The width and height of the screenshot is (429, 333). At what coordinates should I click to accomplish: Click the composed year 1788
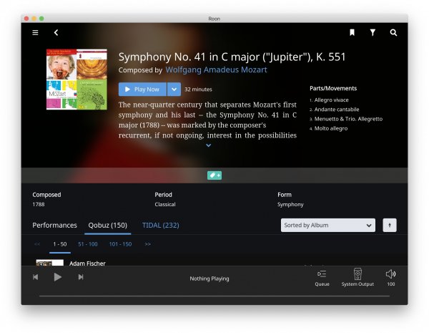39,205
